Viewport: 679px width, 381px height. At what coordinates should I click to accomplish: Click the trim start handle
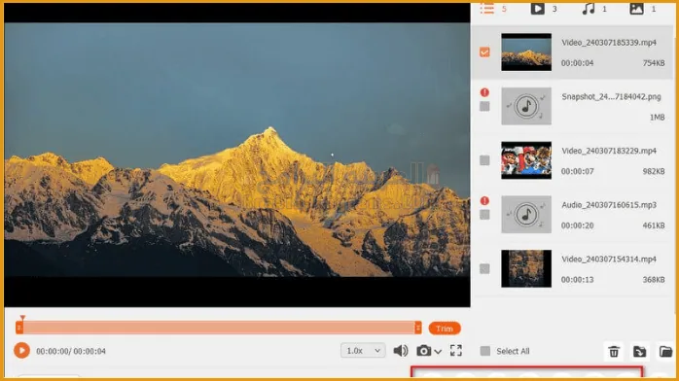coord(19,328)
